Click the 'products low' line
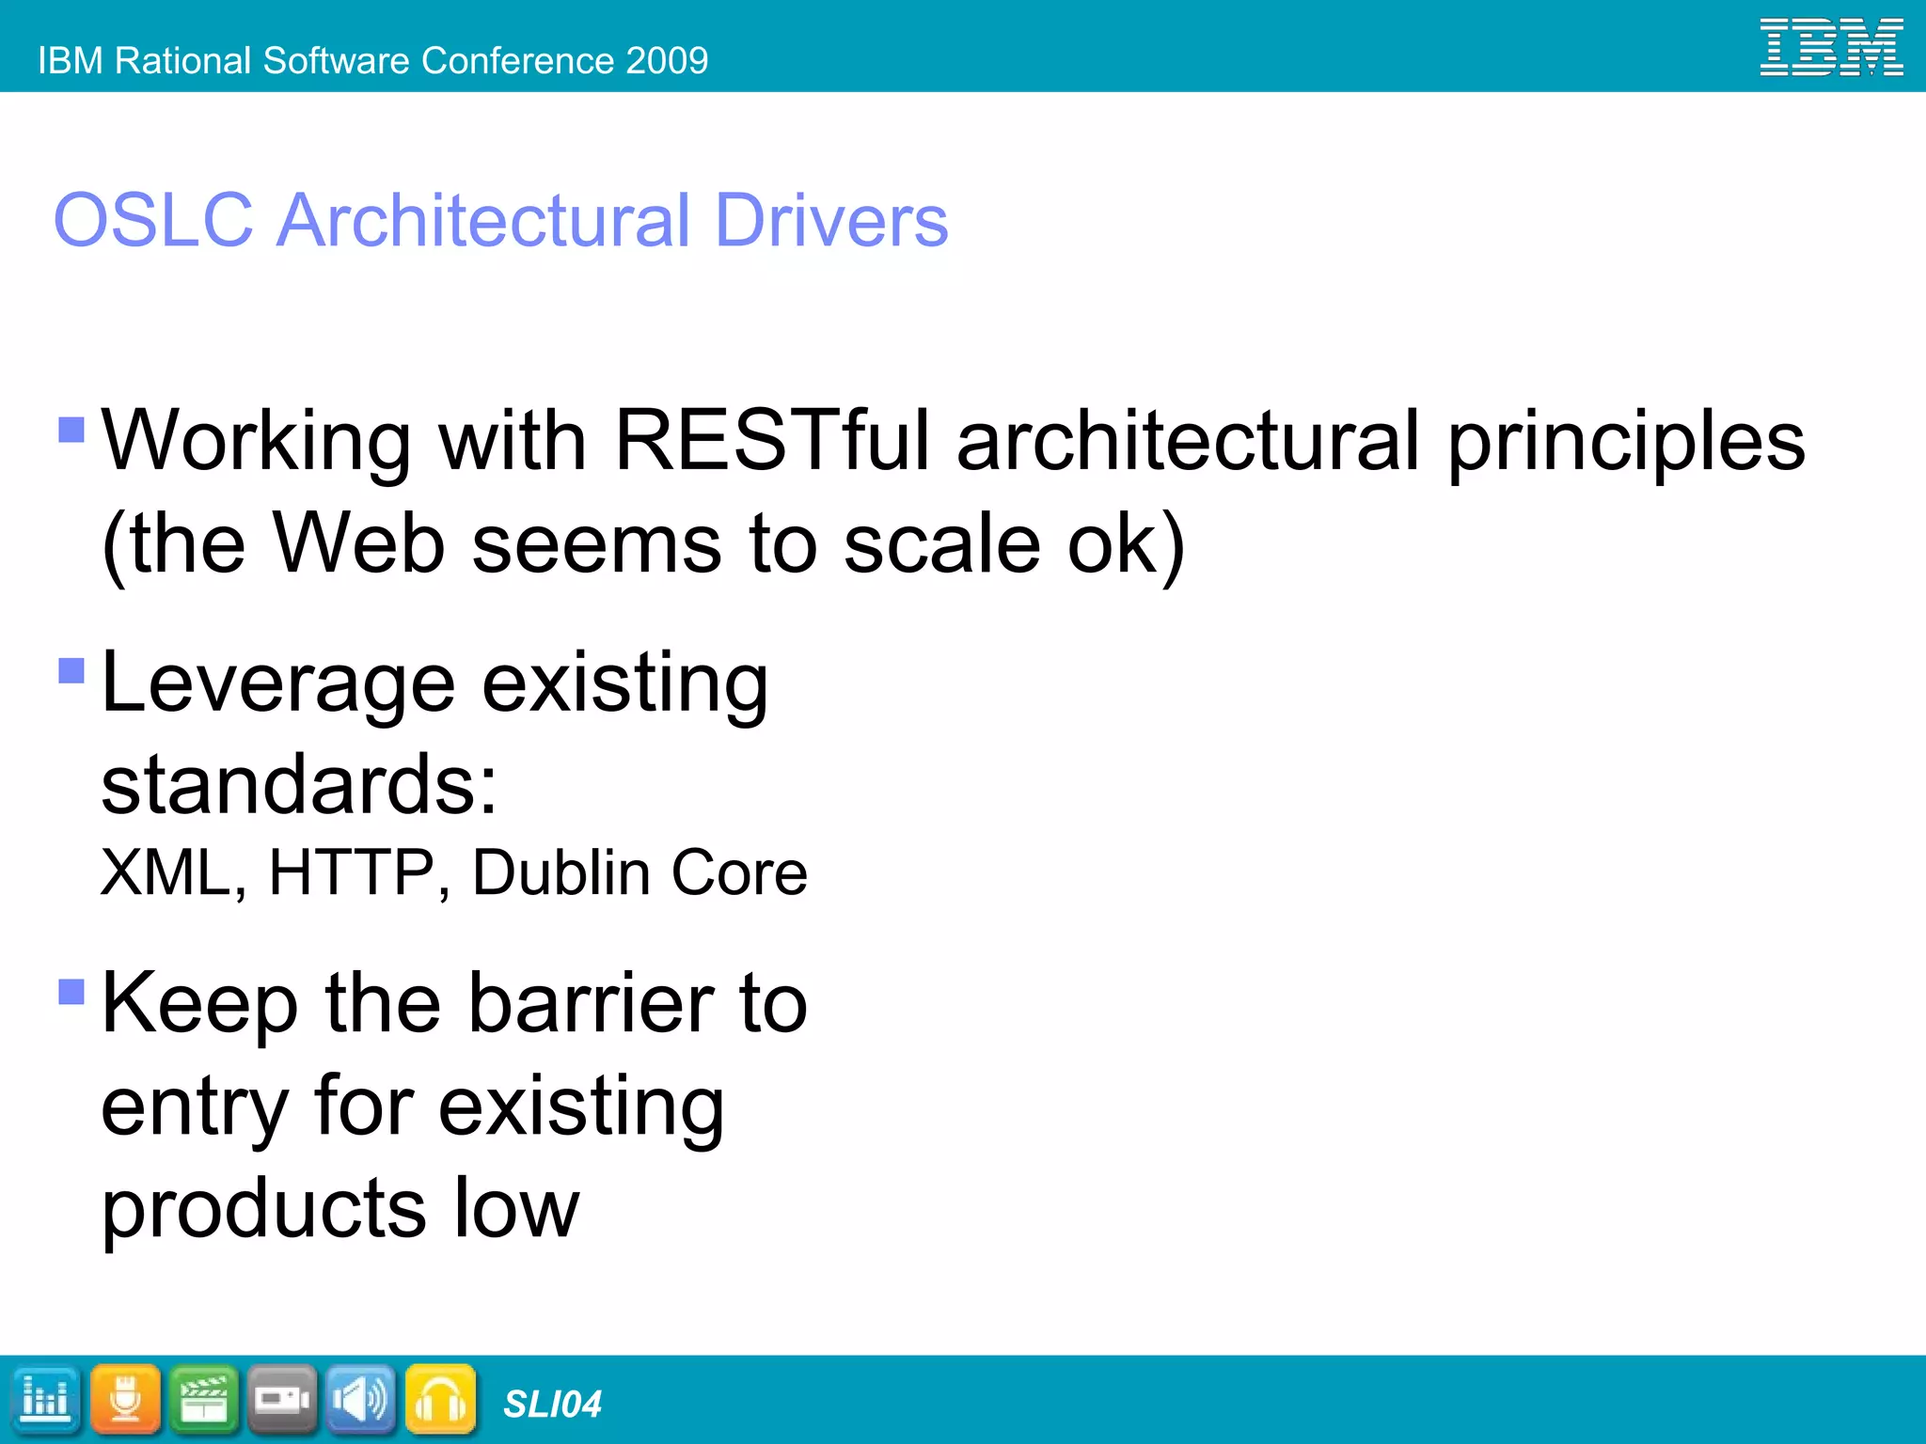This screenshot has width=1926, height=1444. [339, 1210]
